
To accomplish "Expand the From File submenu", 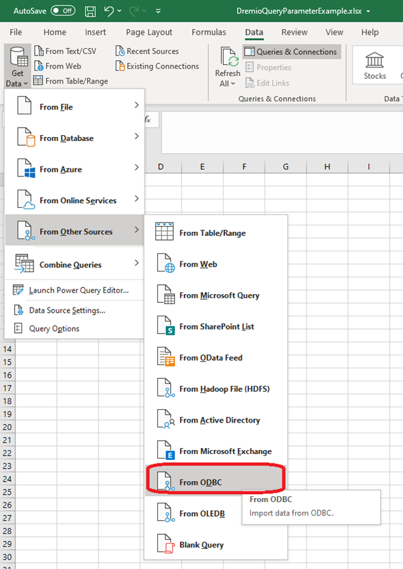I will [74, 107].
